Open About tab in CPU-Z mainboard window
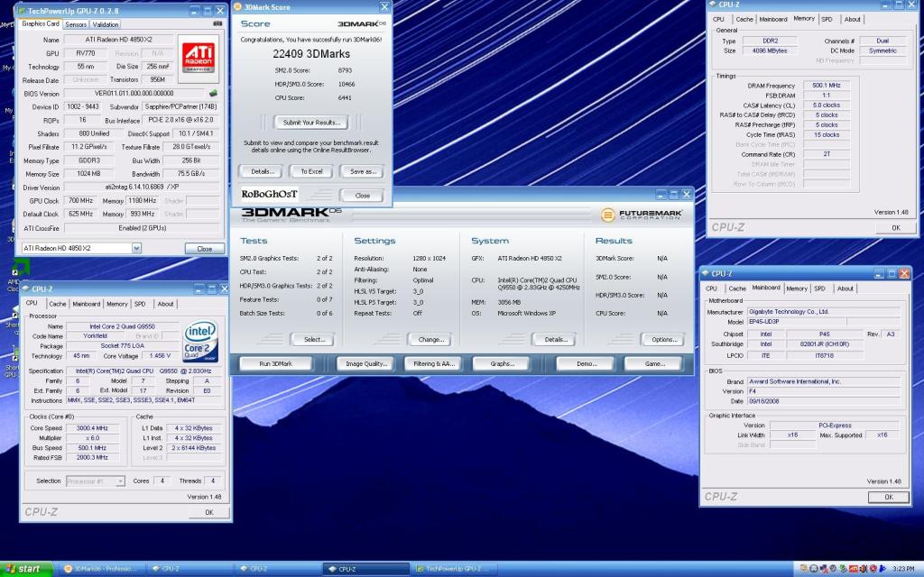Screen dimensions: 924x577 845,288
